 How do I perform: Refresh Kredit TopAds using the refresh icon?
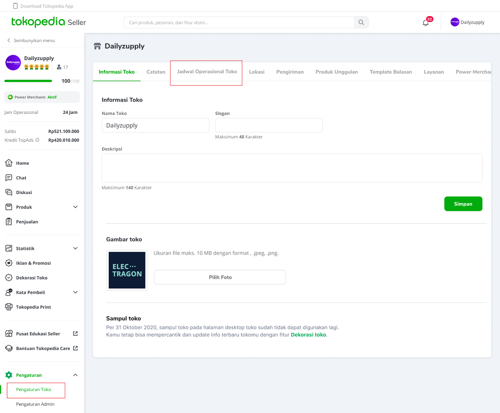(37, 140)
